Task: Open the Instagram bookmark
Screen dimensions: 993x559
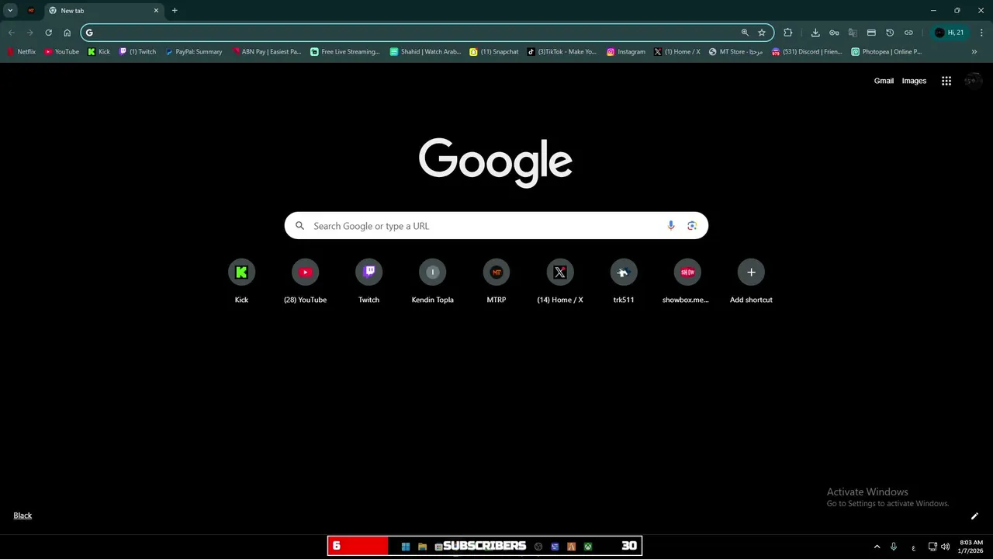Action: [x=626, y=52]
